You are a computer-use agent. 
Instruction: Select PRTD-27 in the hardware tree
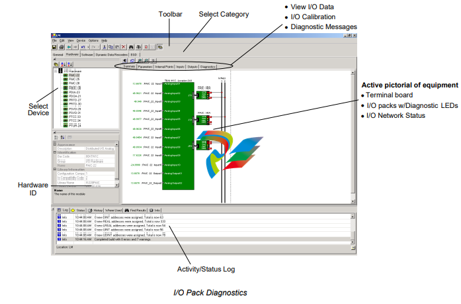75,100
